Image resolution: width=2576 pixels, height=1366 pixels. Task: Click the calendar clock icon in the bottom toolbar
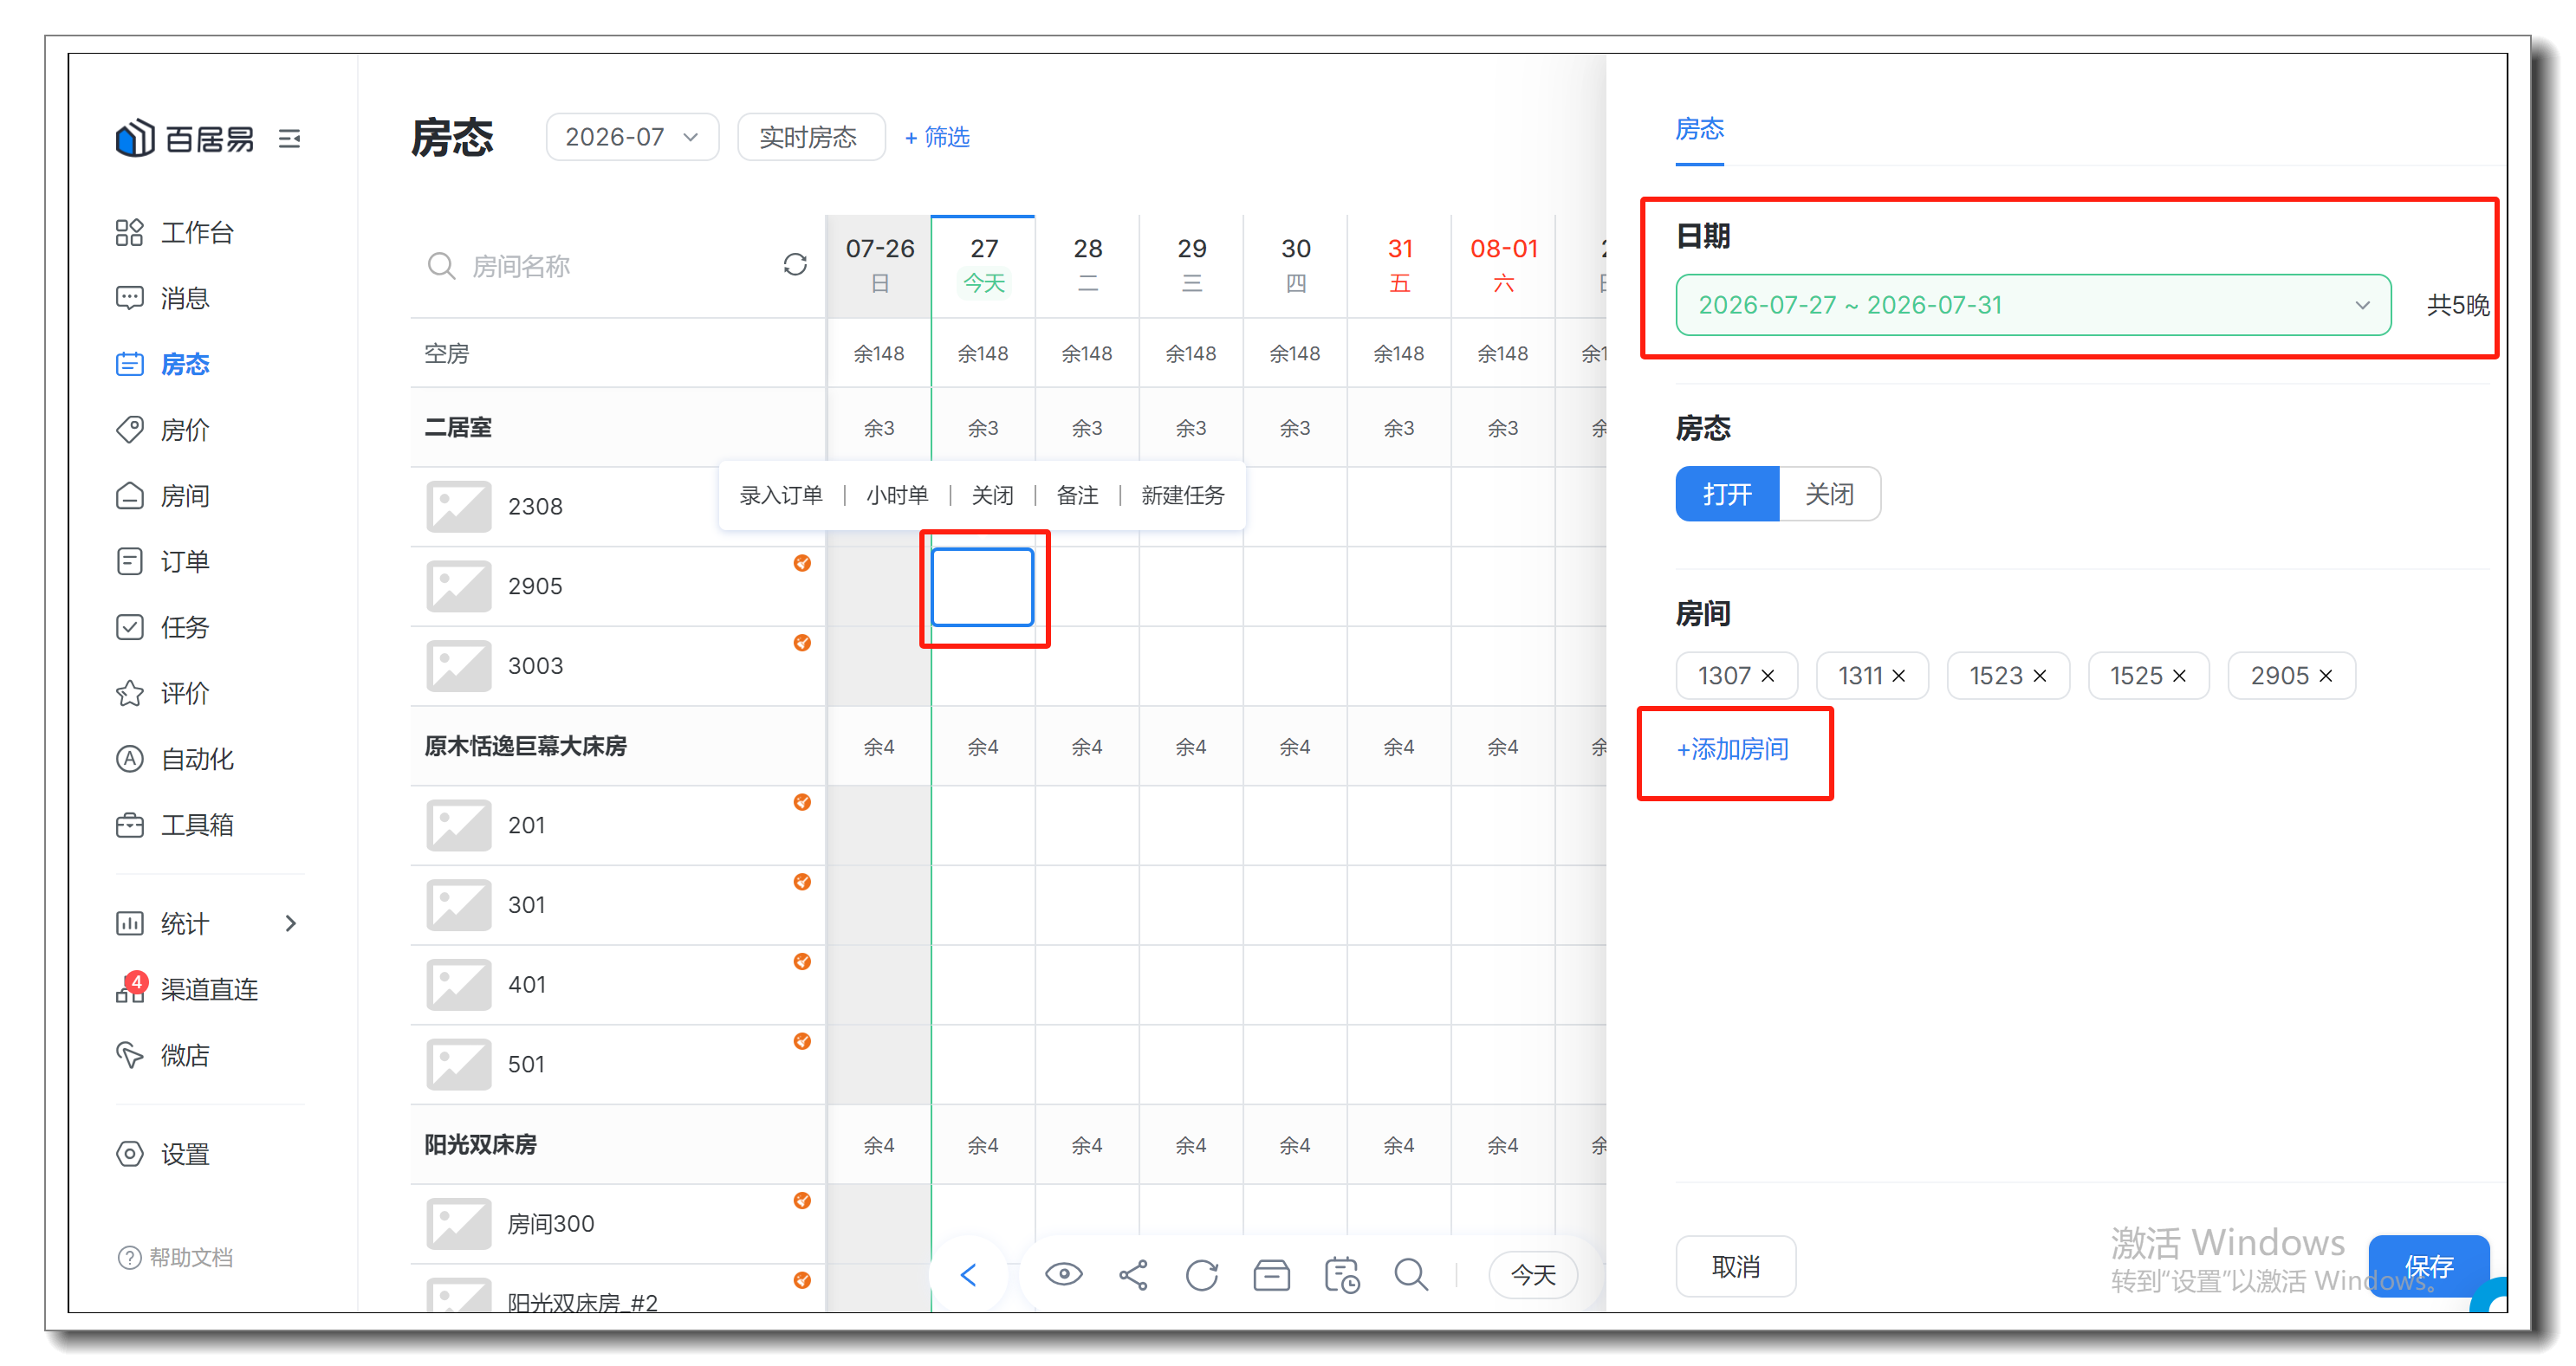pos(1341,1274)
